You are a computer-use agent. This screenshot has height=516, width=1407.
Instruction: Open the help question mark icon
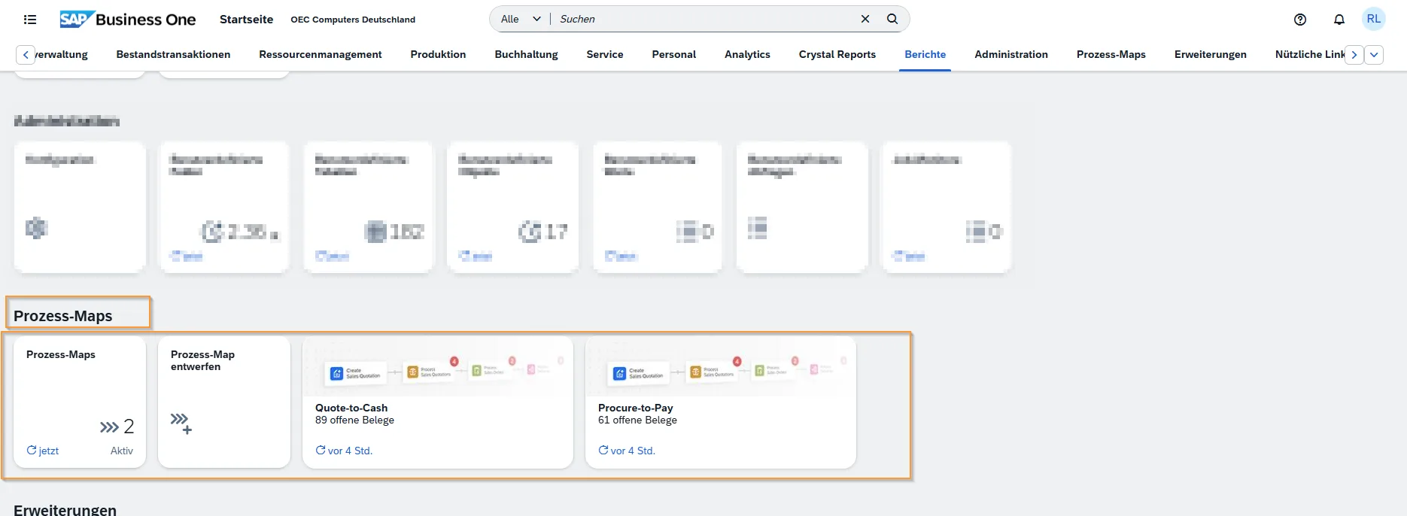[1300, 20]
